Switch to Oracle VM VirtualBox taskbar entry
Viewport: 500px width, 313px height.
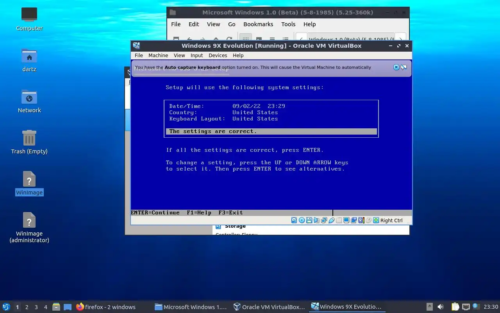(269, 307)
